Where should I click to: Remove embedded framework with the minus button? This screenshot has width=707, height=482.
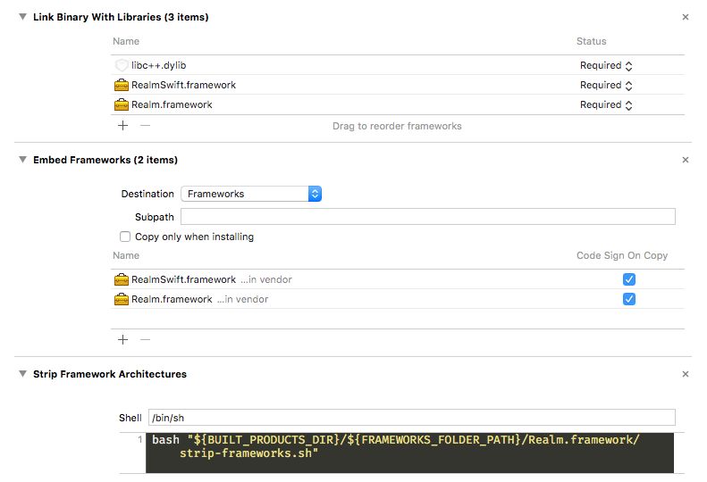coord(145,340)
